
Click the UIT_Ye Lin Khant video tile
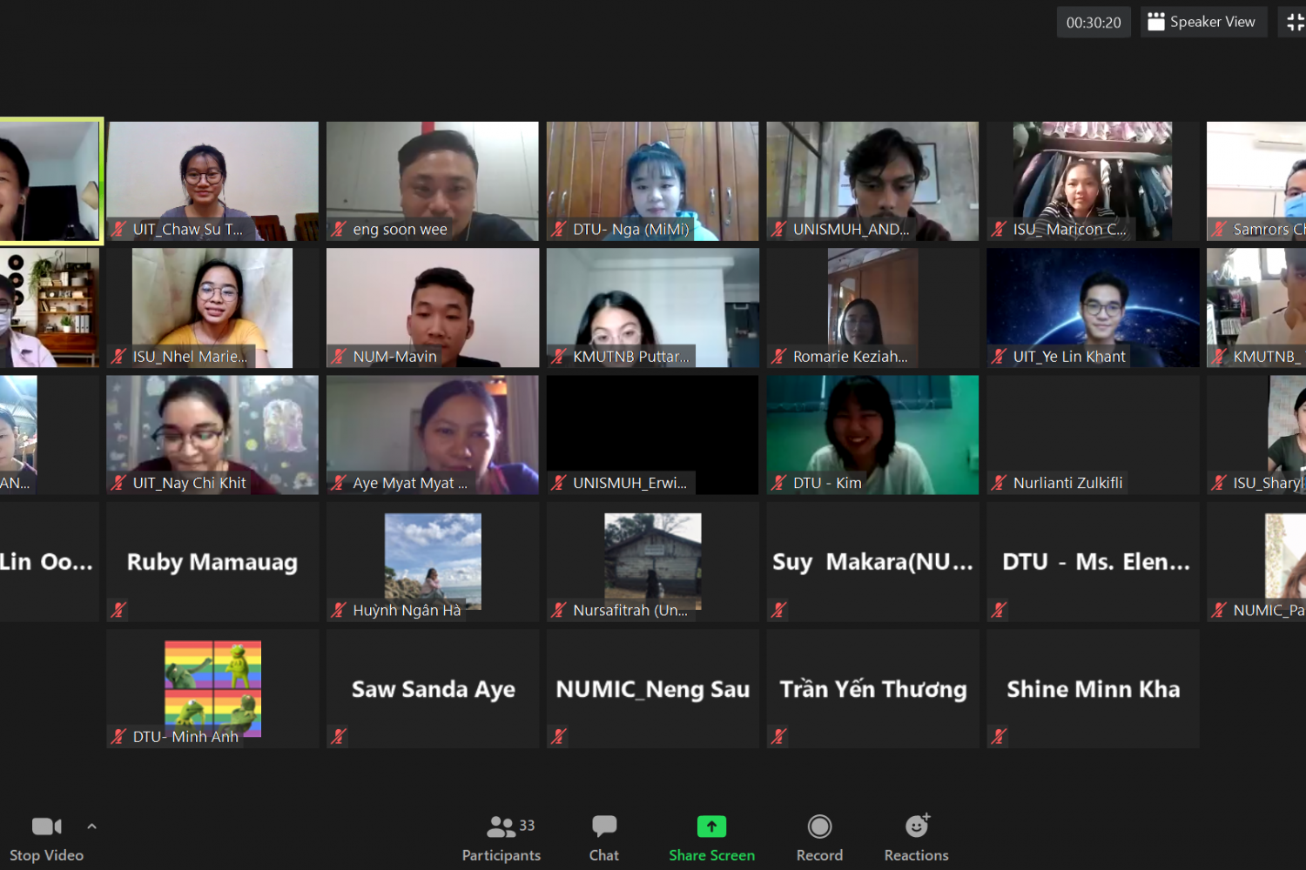click(x=1093, y=308)
